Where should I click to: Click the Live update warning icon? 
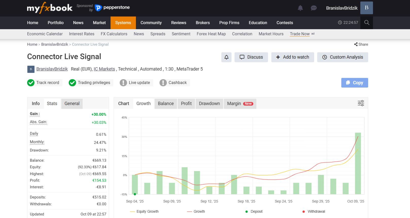(x=123, y=83)
